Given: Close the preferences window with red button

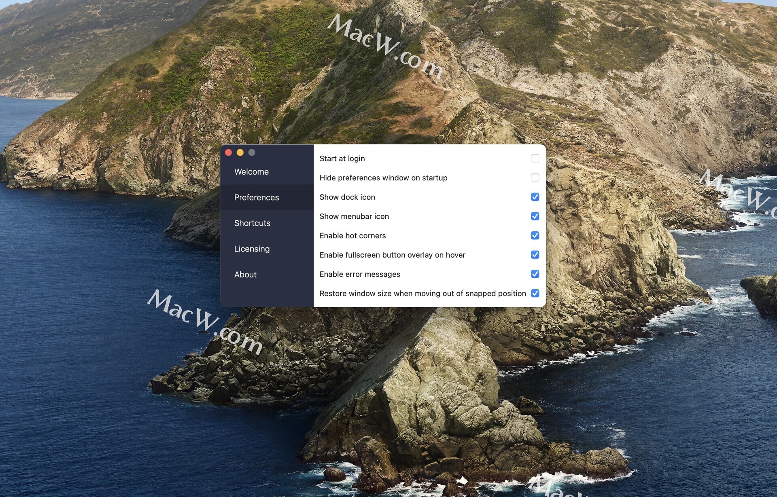Looking at the screenshot, I should tap(228, 152).
